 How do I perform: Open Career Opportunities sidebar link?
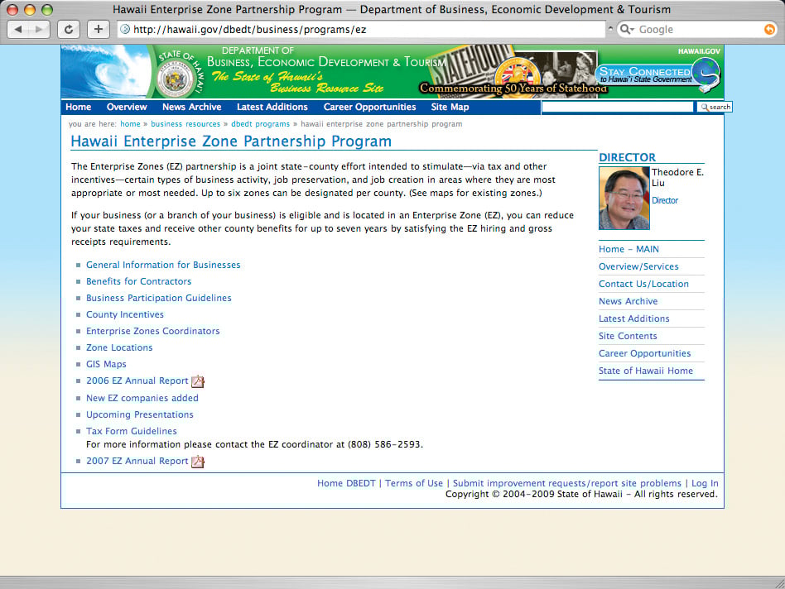coord(645,353)
